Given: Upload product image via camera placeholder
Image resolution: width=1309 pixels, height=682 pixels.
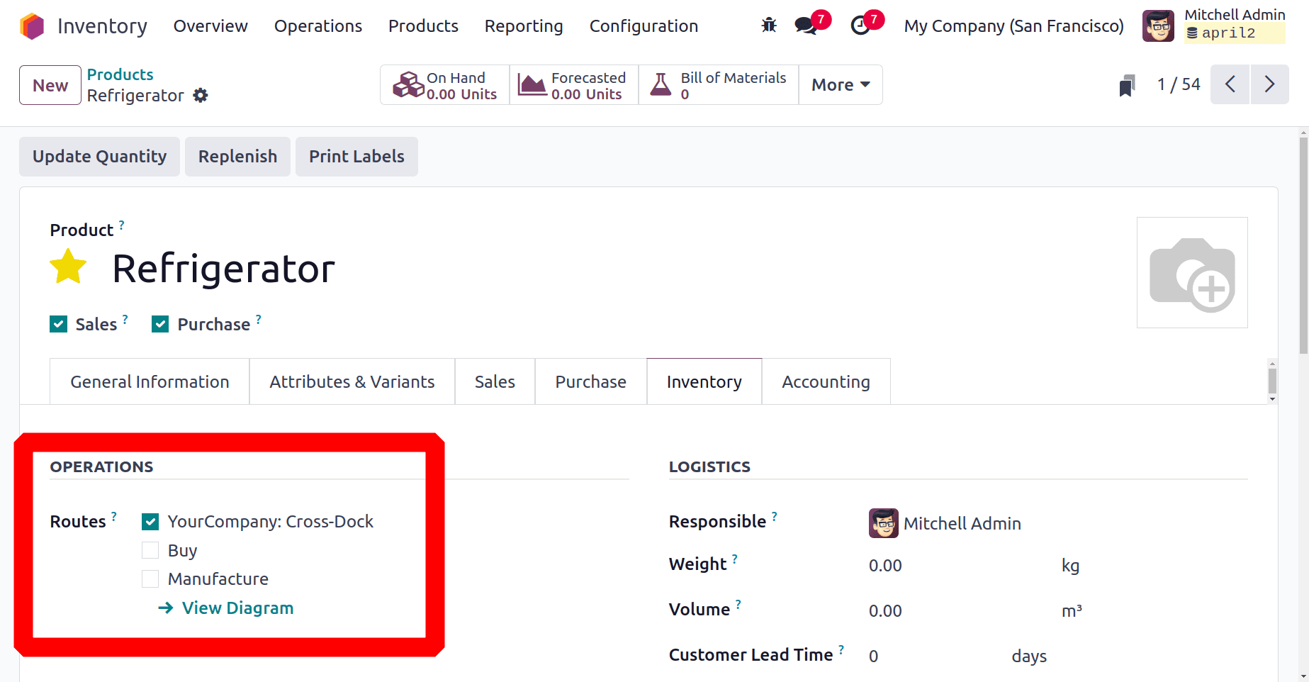Looking at the screenshot, I should coord(1192,273).
